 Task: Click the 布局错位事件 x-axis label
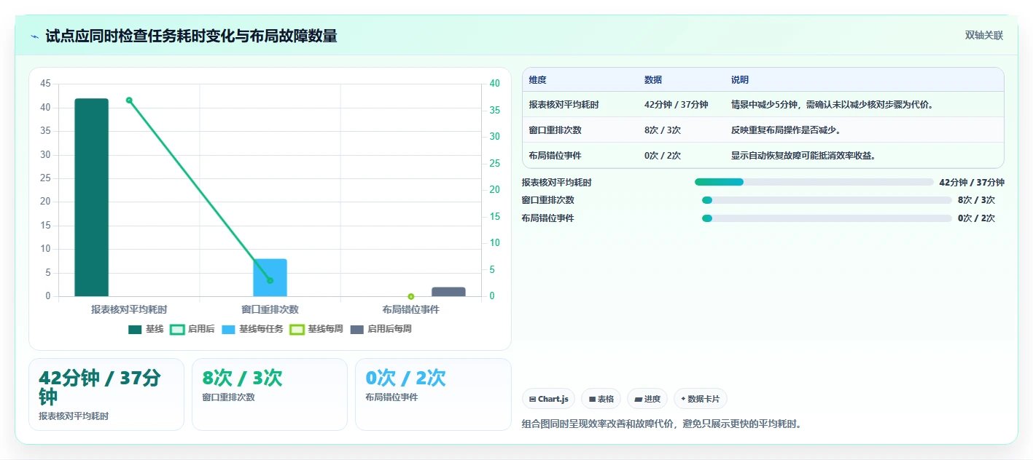pos(411,309)
